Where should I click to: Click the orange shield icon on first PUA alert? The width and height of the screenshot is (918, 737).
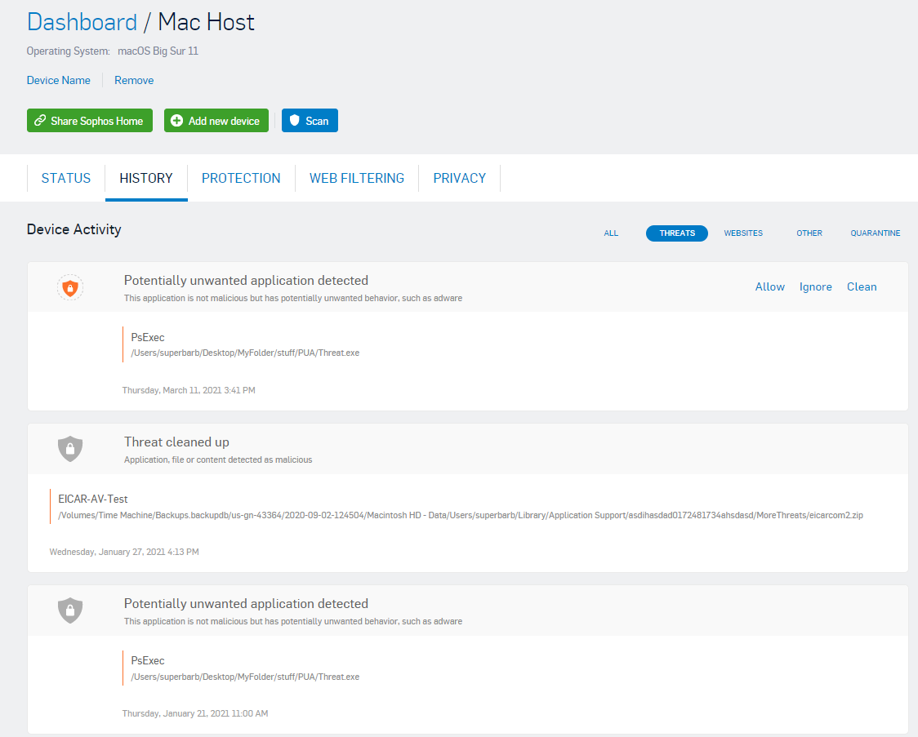pyautogui.click(x=70, y=287)
